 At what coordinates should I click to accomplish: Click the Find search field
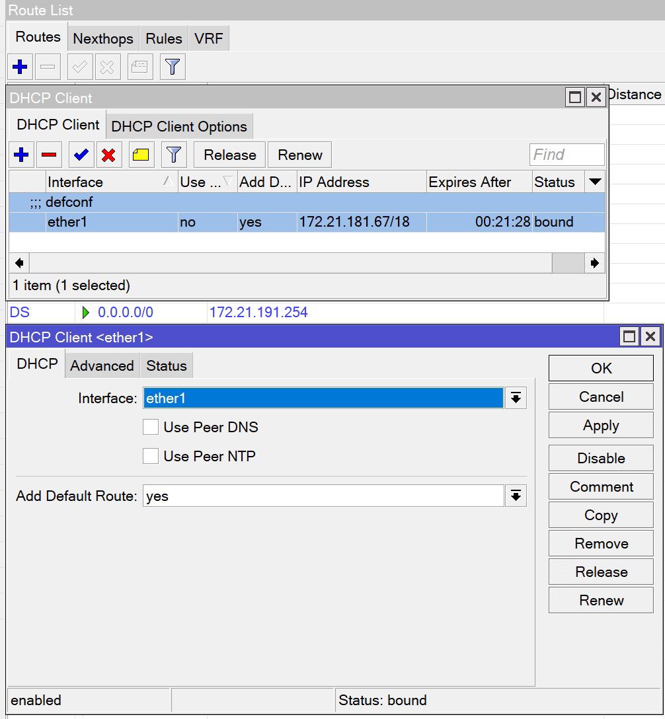pos(567,155)
